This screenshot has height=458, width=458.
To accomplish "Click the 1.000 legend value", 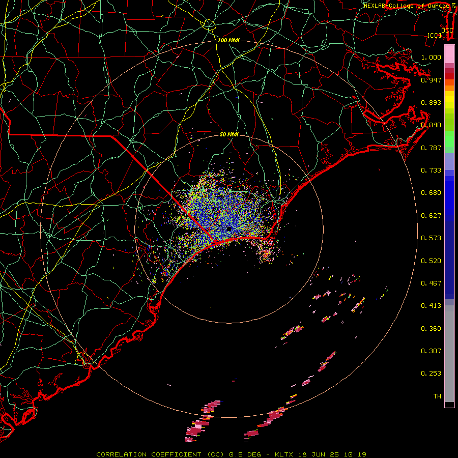I will pos(431,57).
